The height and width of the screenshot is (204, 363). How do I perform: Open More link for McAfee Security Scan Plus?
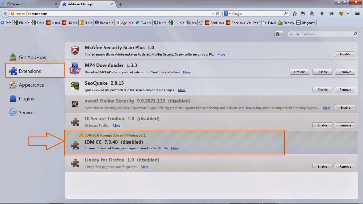click(x=221, y=54)
